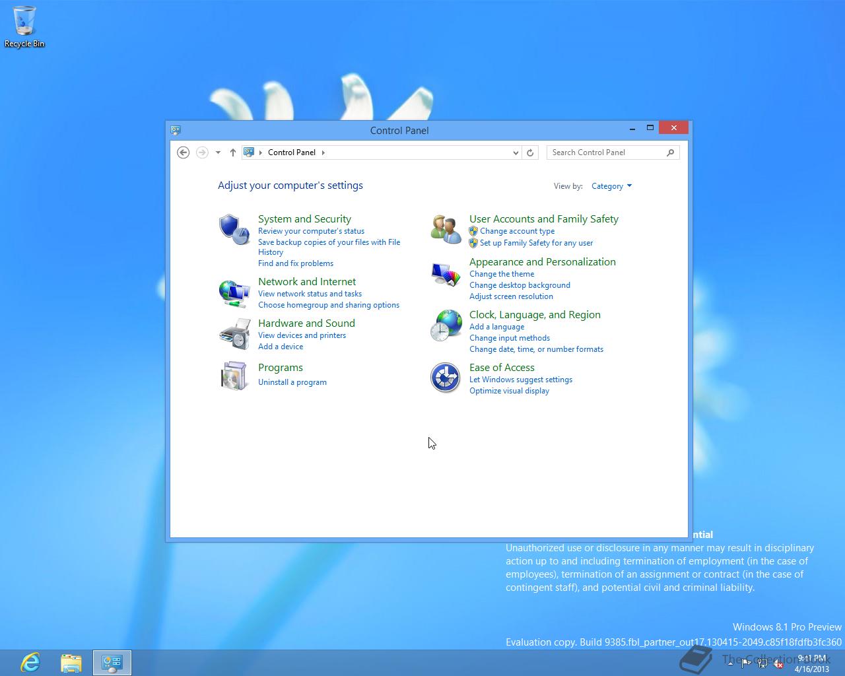Open File Explorer from the taskbar
The height and width of the screenshot is (676, 845).
(71, 662)
